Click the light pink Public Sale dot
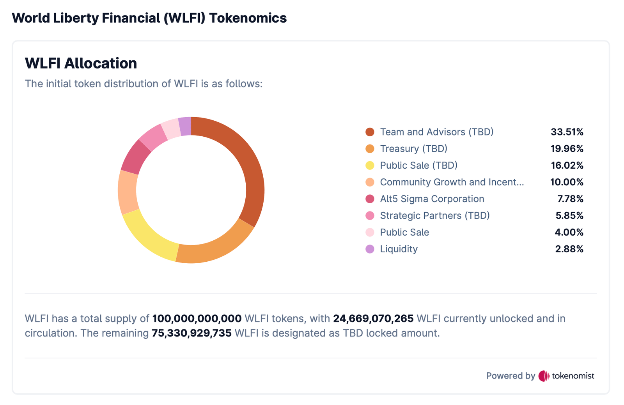Image resolution: width=624 pixels, height=405 pixels. (370, 232)
